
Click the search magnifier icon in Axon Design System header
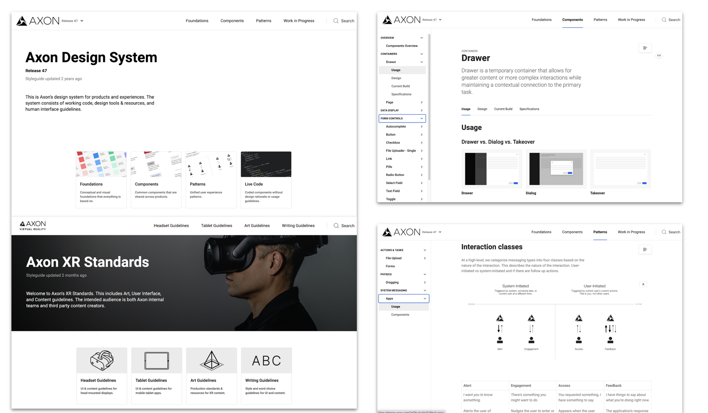(336, 21)
